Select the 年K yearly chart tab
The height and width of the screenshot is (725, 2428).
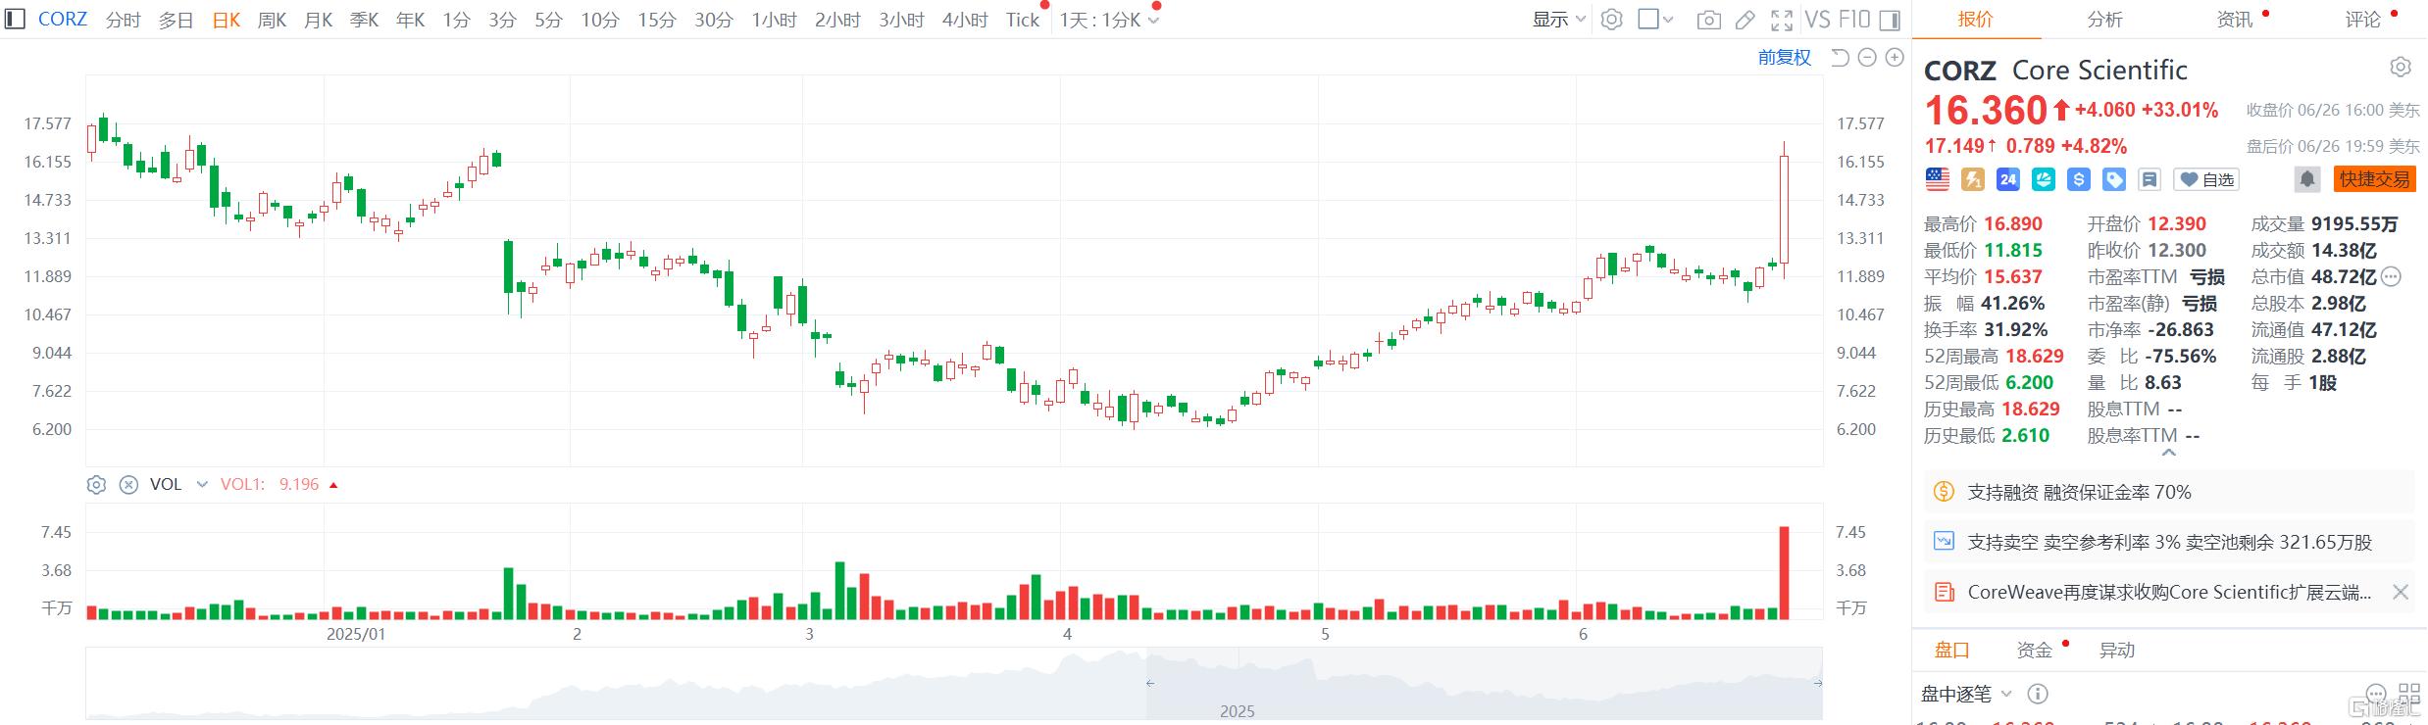tap(410, 20)
